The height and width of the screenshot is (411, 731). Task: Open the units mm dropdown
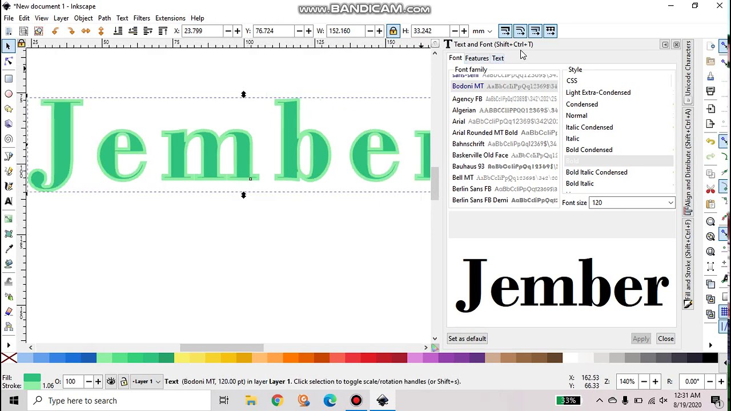coord(483,31)
